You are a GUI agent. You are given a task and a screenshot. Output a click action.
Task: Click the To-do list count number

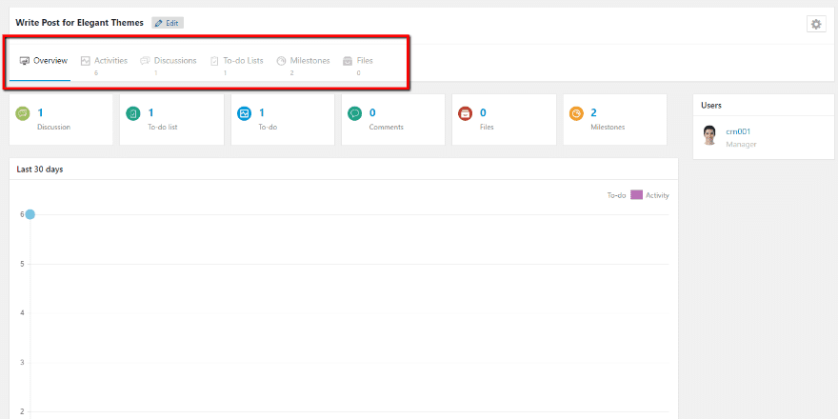(x=150, y=112)
